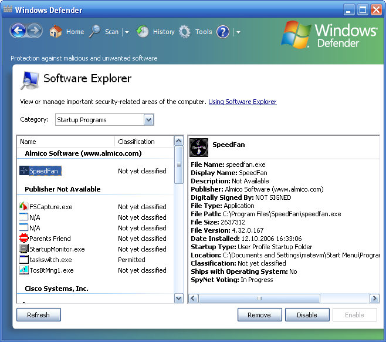Click the program list scroll down arrow
The height and width of the screenshot is (342, 386).
point(179,299)
